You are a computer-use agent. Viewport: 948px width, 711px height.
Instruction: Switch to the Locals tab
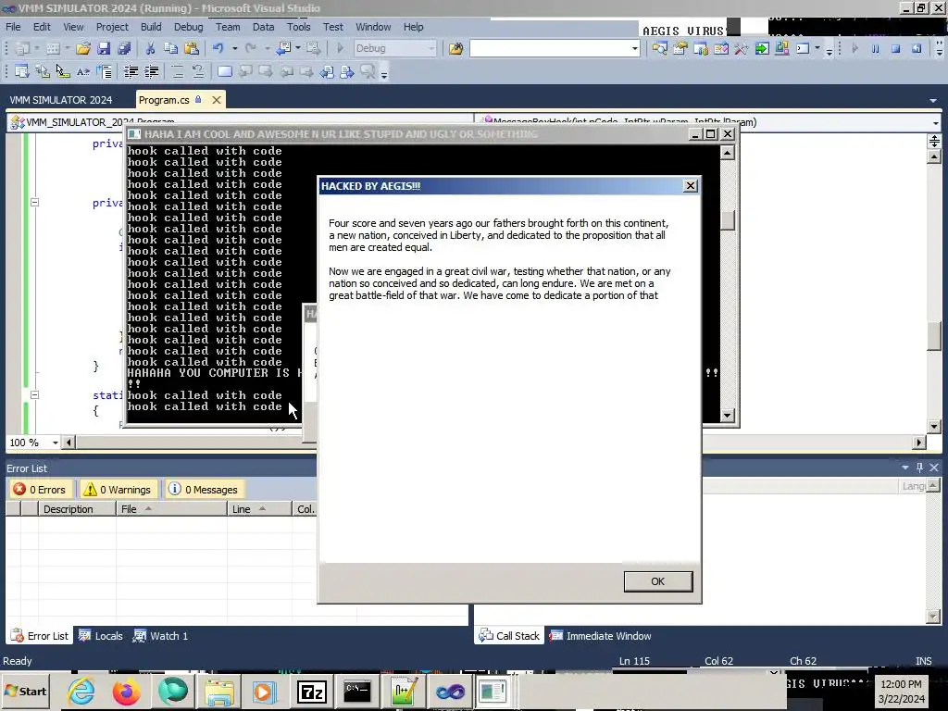click(x=101, y=635)
